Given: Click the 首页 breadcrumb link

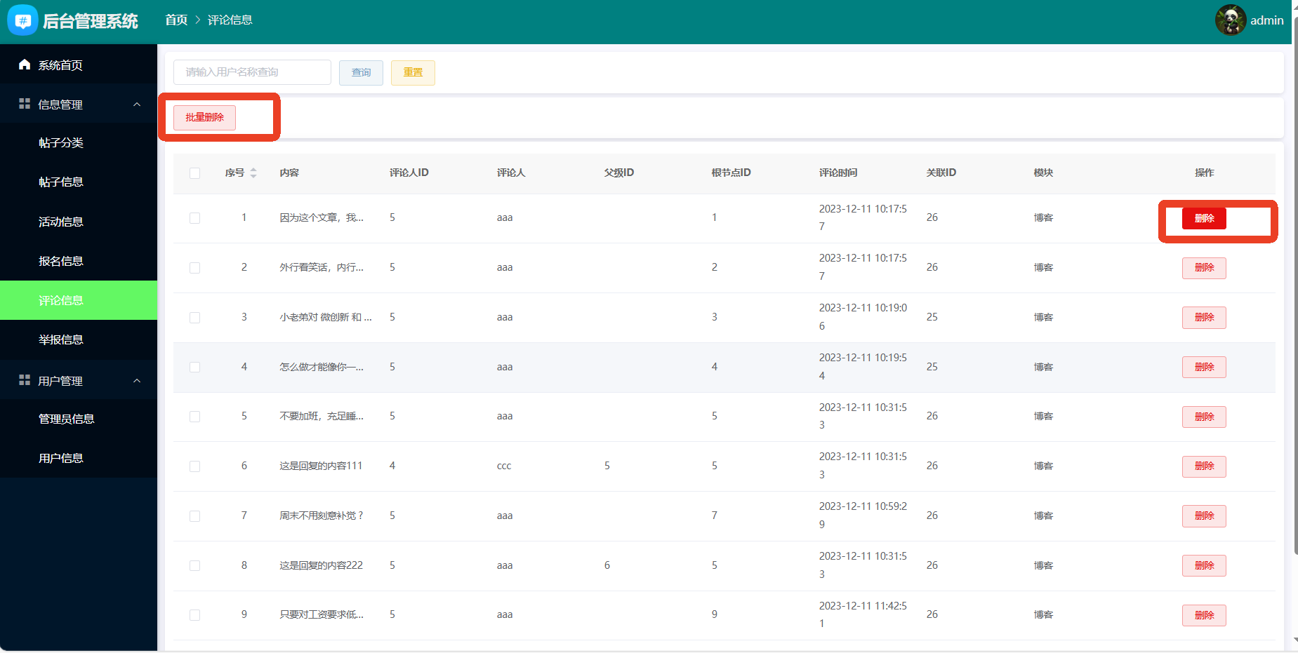Looking at the screenshot, I should (x=176, y=20).
